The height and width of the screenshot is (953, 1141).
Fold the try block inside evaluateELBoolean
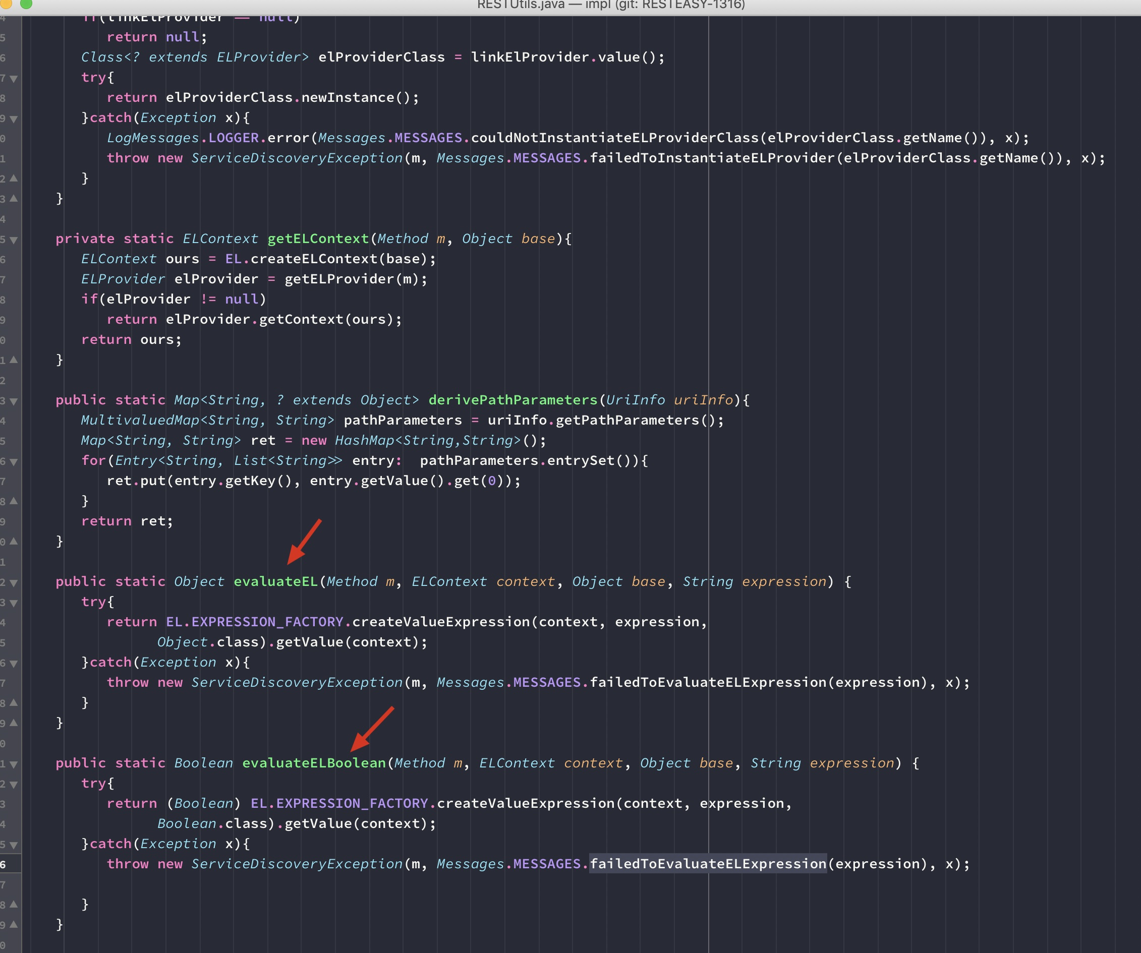pos(14,784)
